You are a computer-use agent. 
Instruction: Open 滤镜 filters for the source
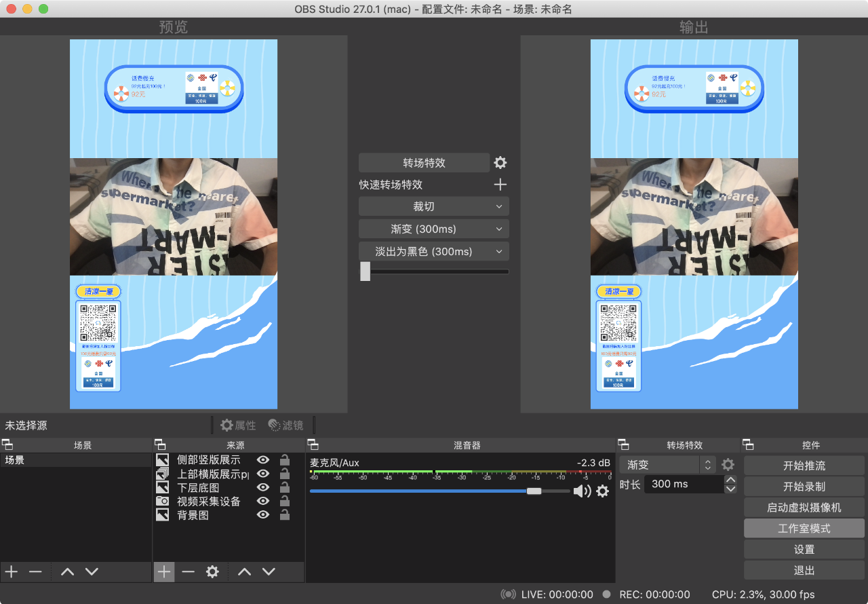point(286,426)
